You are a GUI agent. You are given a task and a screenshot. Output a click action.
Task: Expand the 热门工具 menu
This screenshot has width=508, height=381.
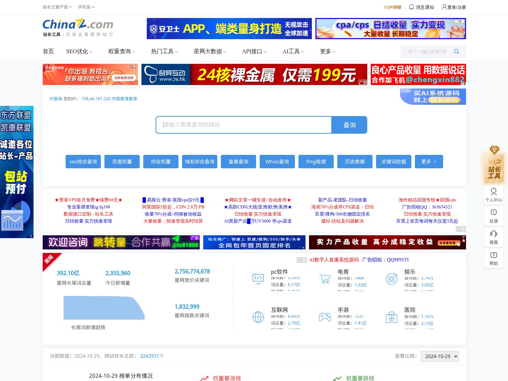tap(165, 52)
